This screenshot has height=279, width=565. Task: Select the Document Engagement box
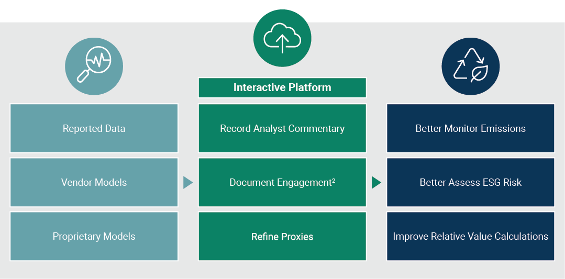[282, 182]
